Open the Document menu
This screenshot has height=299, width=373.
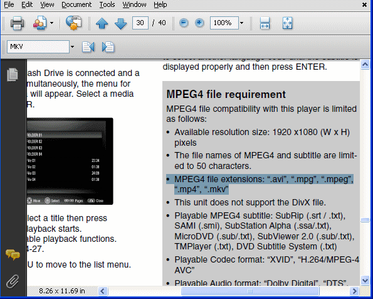pyautogui.click(x=76, y=4)
